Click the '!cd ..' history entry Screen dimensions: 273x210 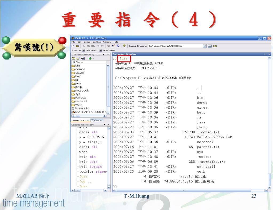pos(85,181)
